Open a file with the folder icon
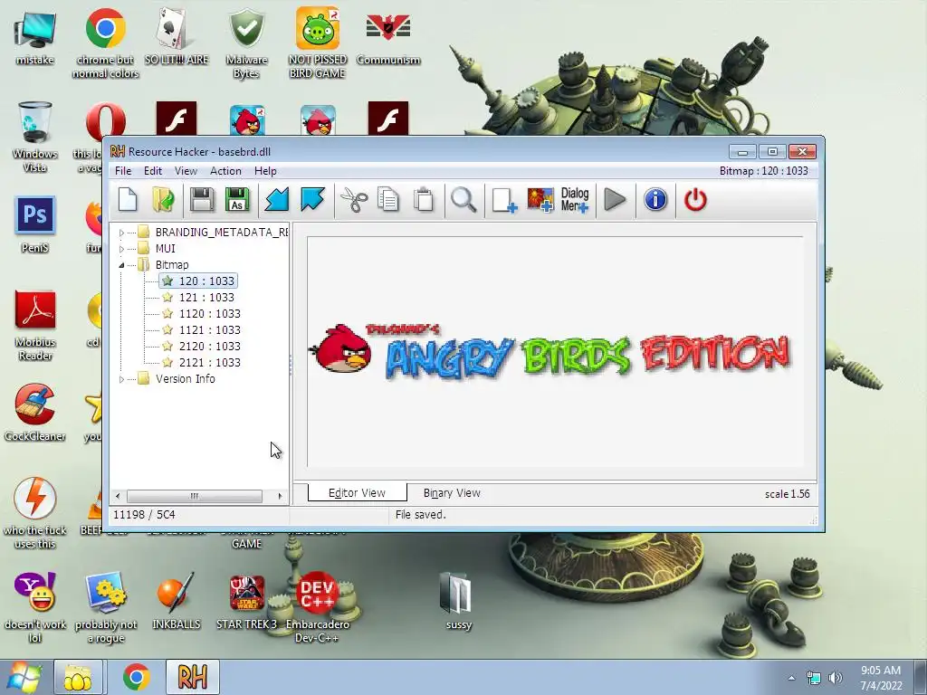 [163, 200]
